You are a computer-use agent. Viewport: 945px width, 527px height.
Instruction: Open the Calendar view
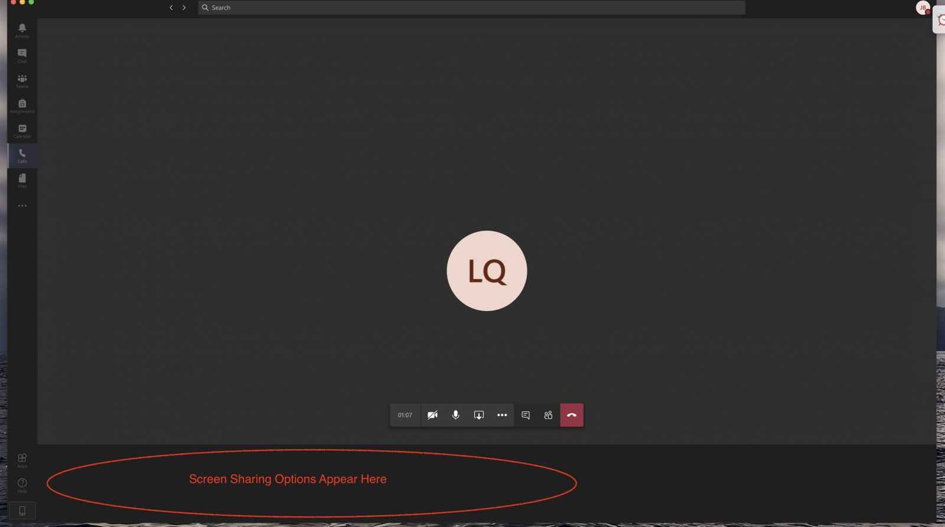click(x=22, y=131)
